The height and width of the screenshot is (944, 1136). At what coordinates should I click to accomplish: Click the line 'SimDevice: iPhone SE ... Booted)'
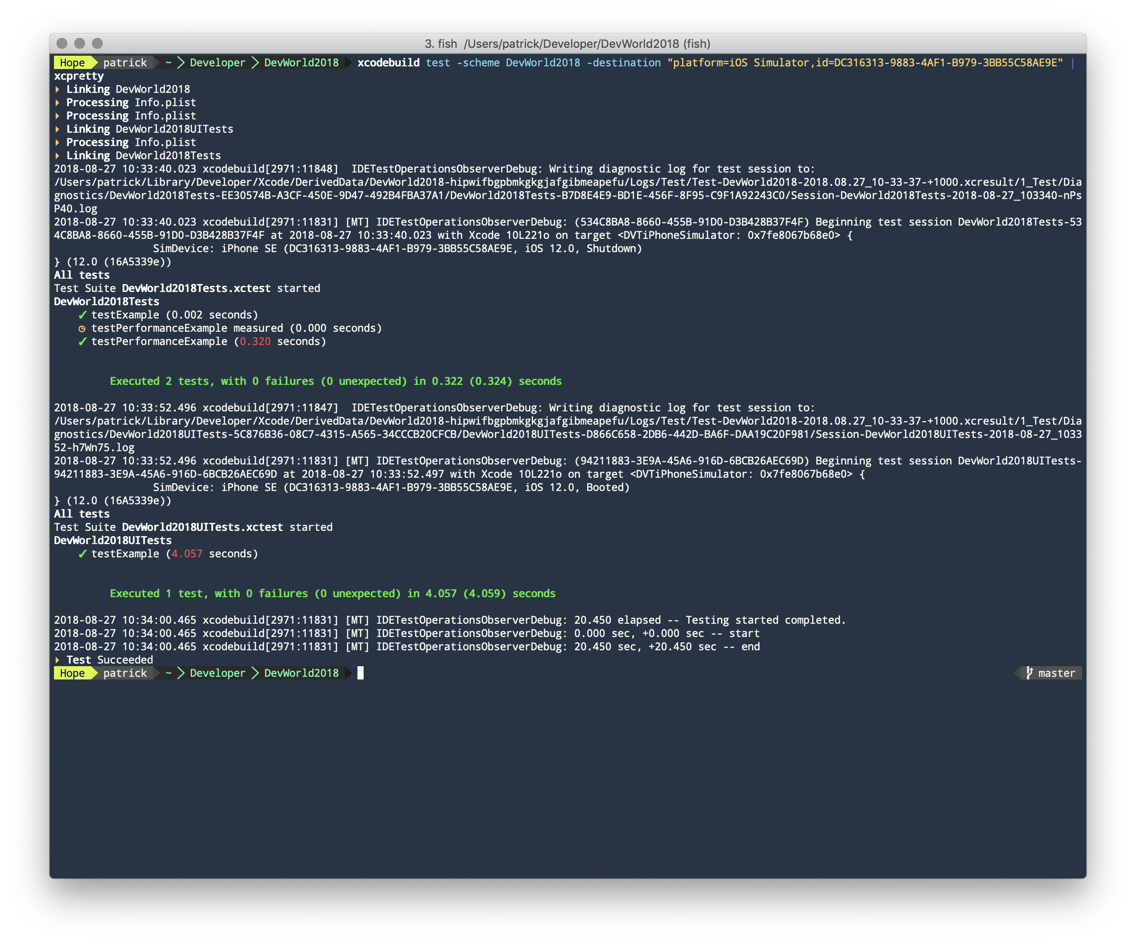[391, 487]
